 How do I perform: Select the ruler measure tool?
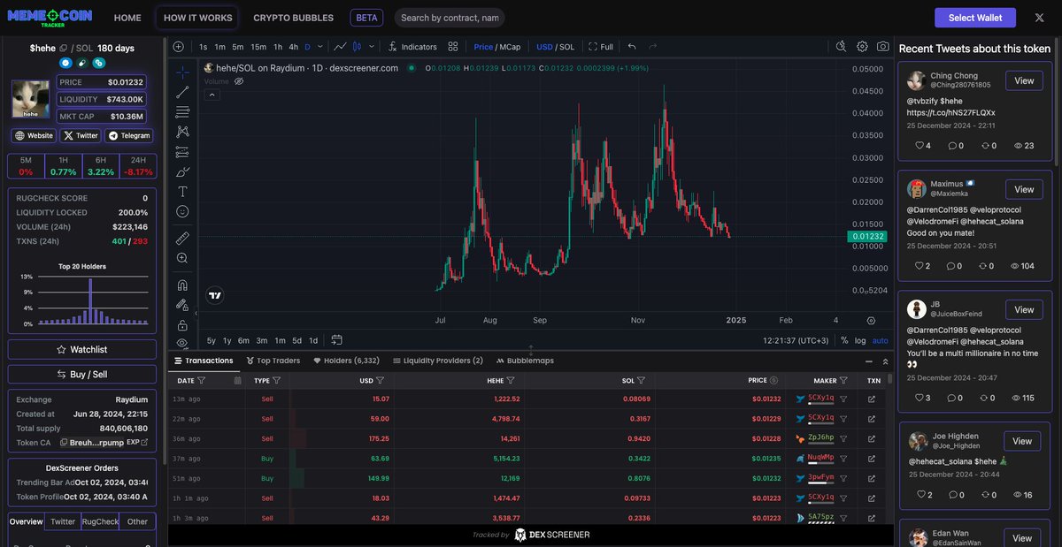(182, 238)
